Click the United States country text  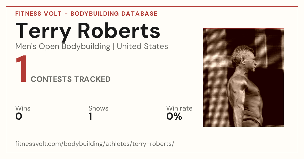click(x=142, y=46)
